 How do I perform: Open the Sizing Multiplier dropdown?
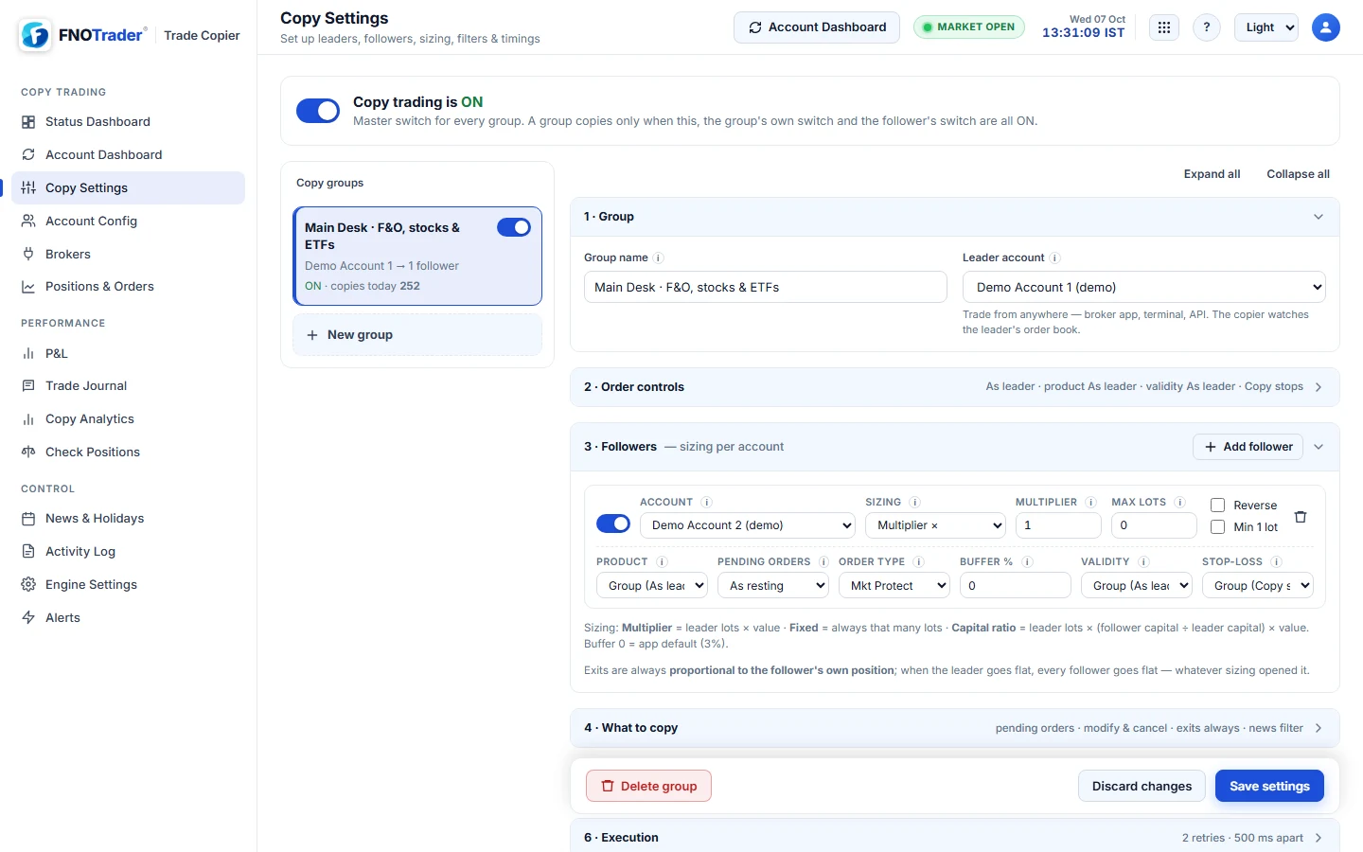(935, 525)
